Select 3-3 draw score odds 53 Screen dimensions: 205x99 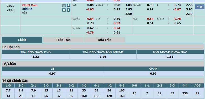point(172,93)
